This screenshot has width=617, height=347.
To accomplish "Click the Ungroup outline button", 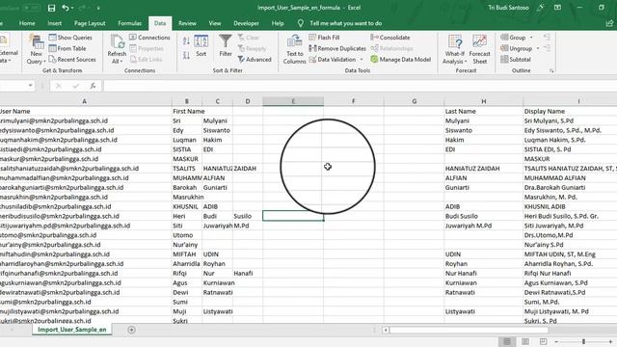I will pyautogui.click(x=517, y=48).
